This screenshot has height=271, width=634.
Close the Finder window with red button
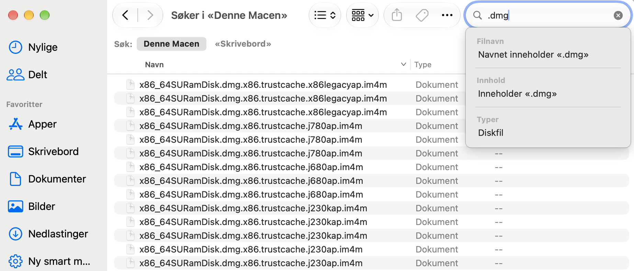[13, 15]
